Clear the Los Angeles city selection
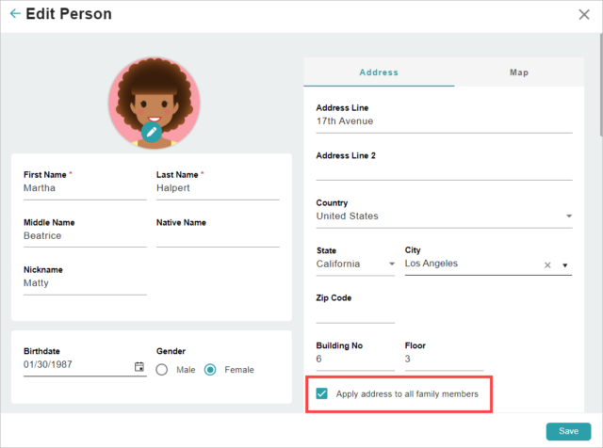 (x=547, y=265)
